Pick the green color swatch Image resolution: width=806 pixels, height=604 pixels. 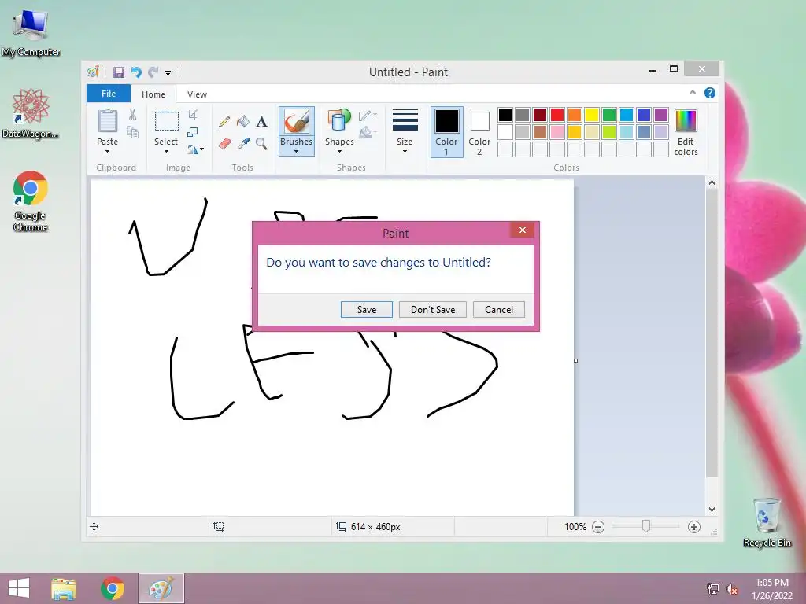pyautogui.click(x=609, y=115)
